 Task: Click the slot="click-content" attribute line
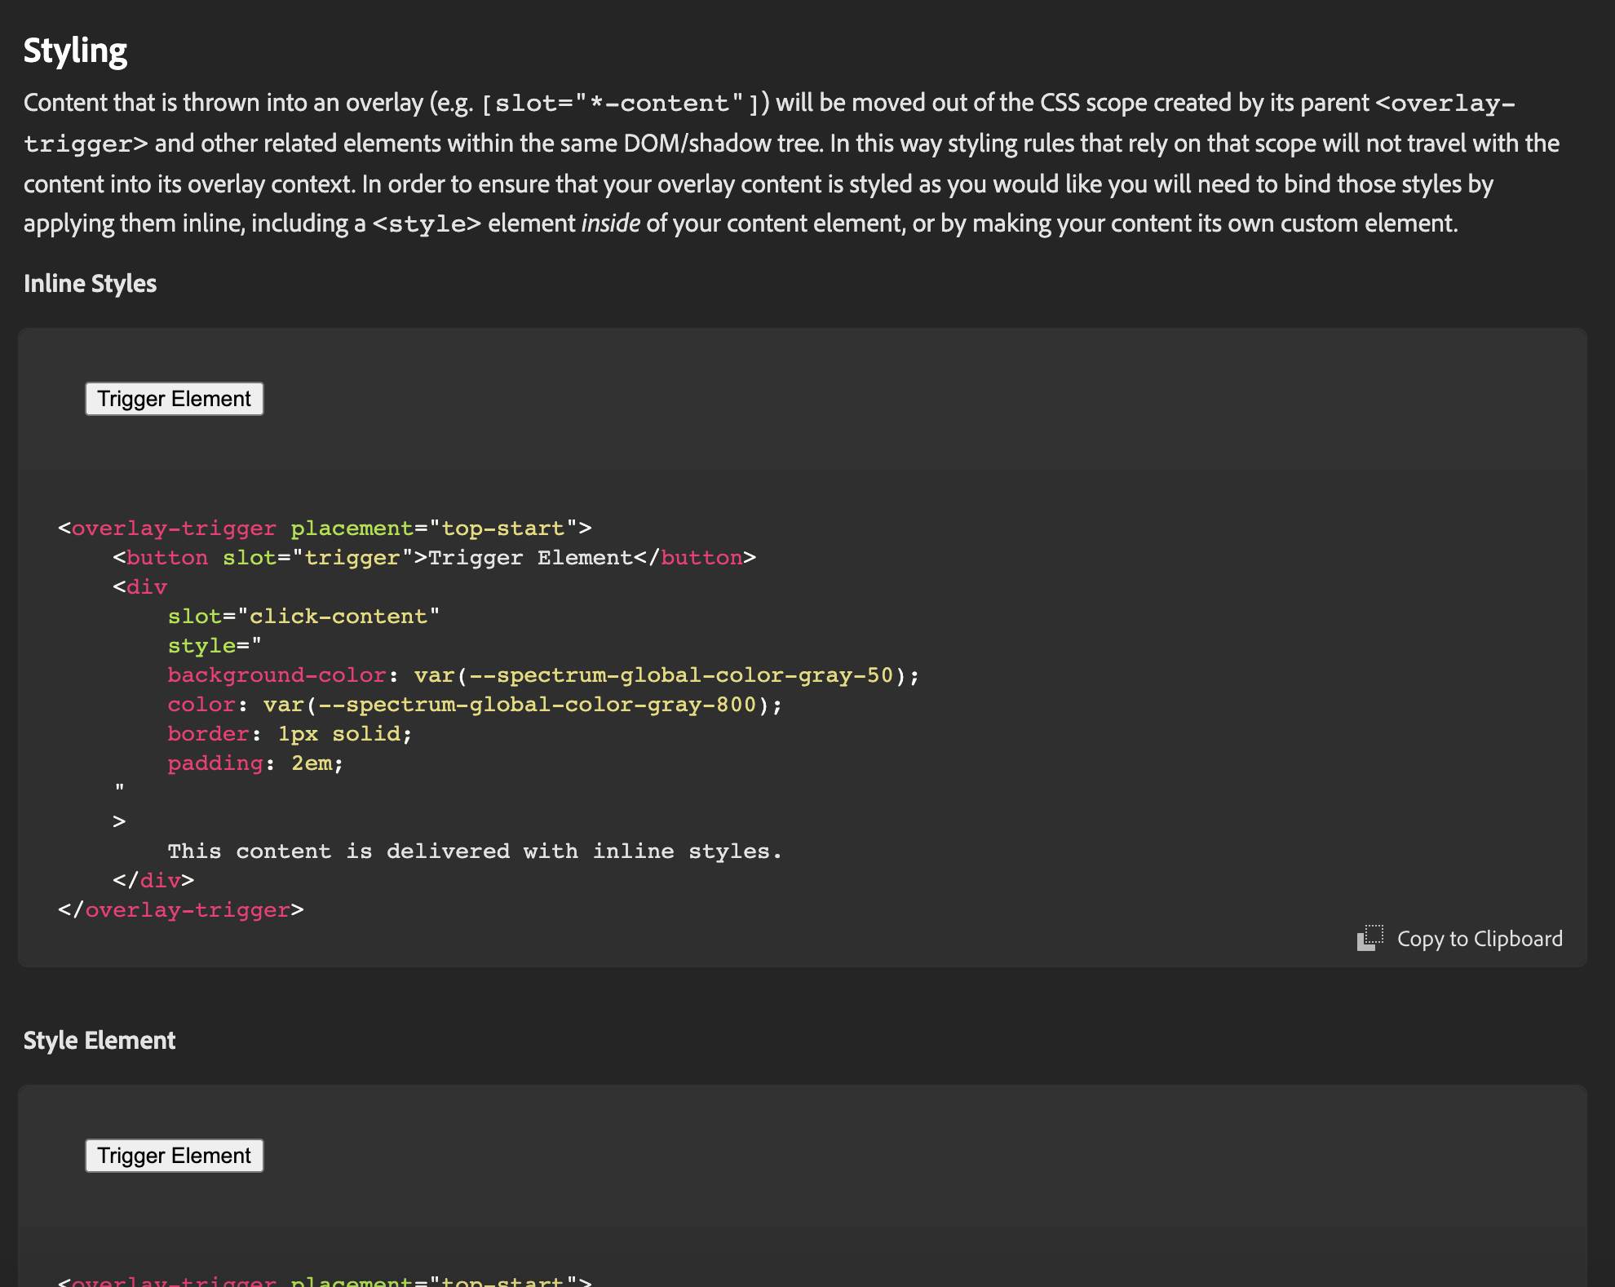[303, 617]
